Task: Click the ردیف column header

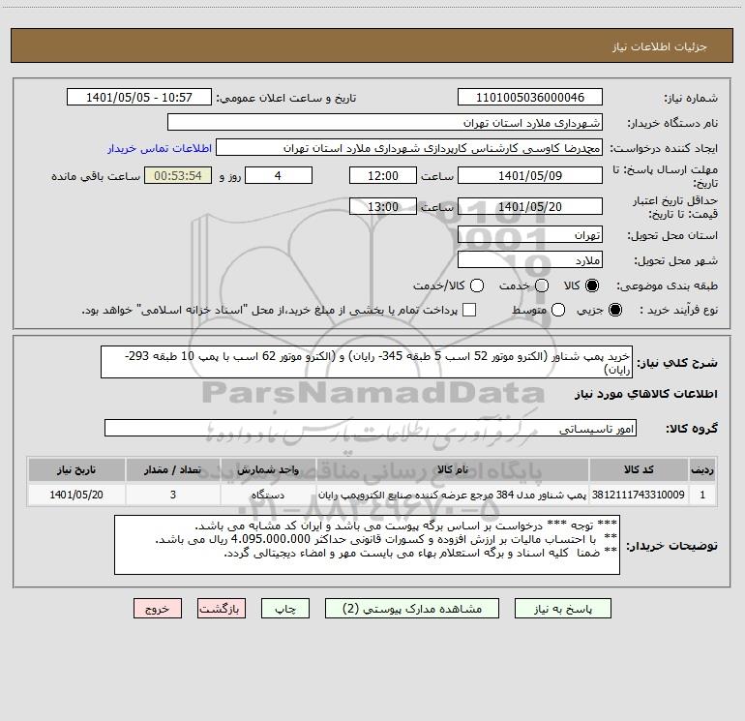Action: [702, 469]
